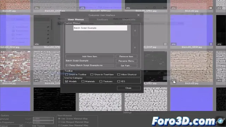Click the Edit Texture button
226x127 pixels.
[x=38, y=126]
